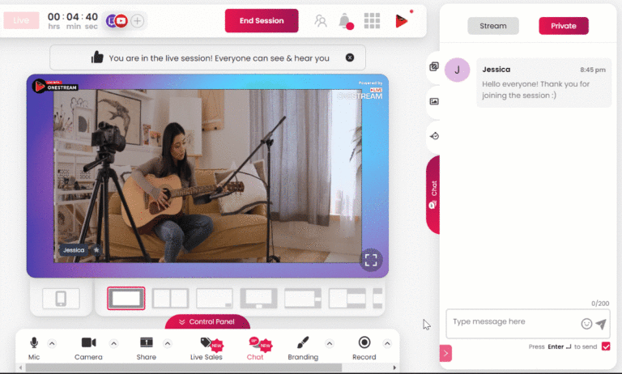Select the mobile portrait layout
This screenshot has height=374, width=622.
pyautogui.click(x=61, y=298)
